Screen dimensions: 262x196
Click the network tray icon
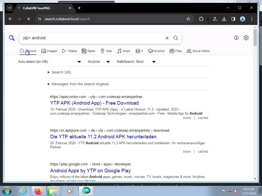coord(230,191)
